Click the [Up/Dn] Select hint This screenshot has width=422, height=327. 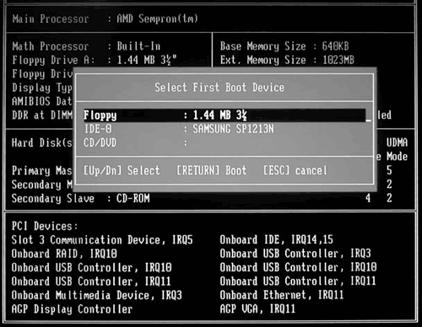(122, 170)
